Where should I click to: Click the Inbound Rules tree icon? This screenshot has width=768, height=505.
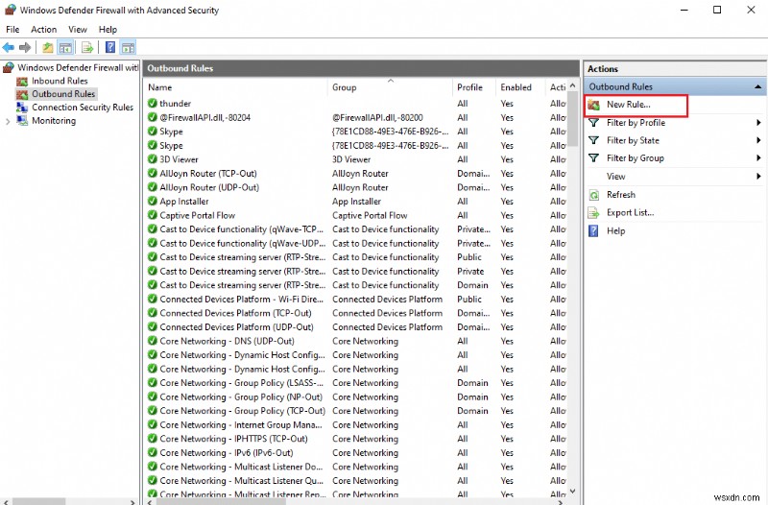click(22, 81)
